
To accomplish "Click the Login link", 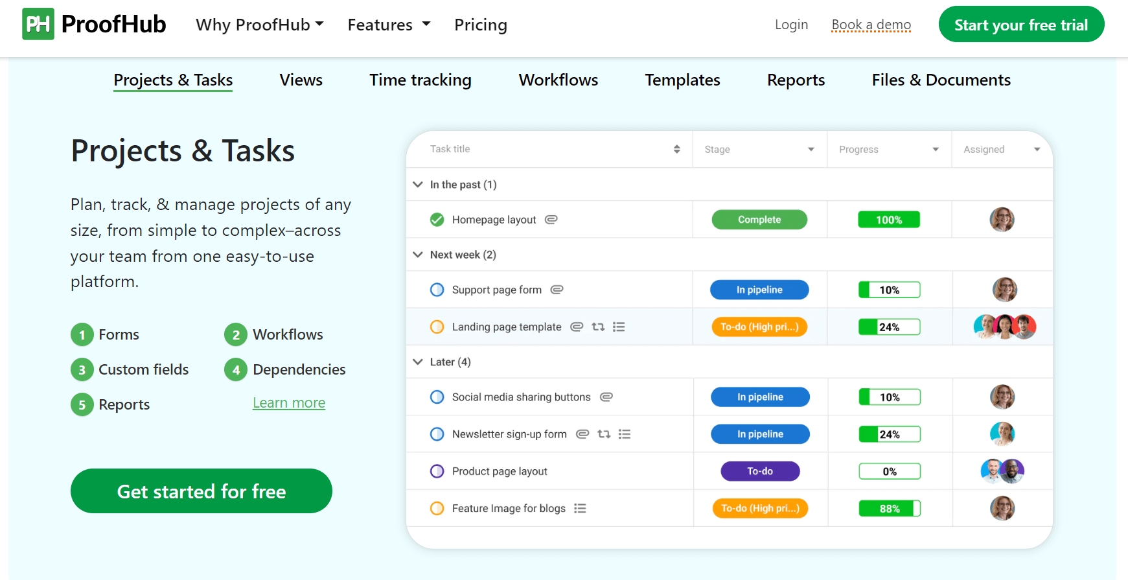I will (792, 25).
